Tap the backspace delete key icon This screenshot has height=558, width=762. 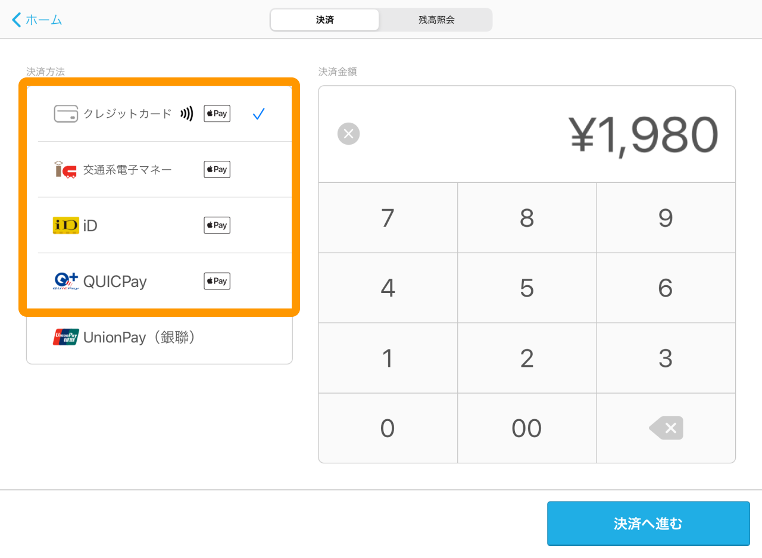[x=666, y=428]
